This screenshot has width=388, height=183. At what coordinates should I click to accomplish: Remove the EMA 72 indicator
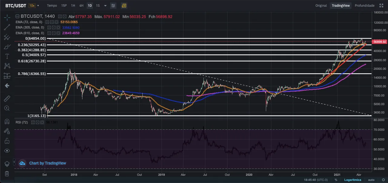click(57, 22)
